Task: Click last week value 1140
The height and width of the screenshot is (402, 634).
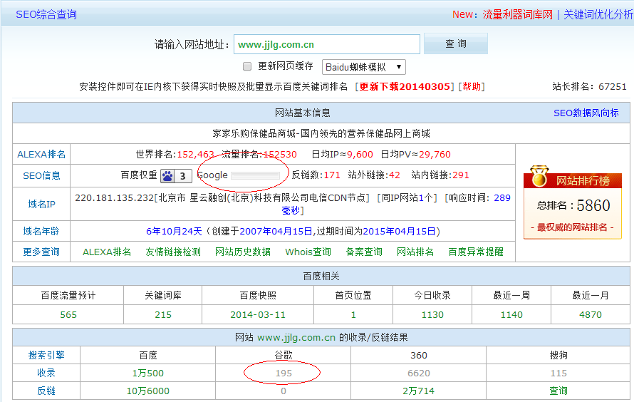Action: 511,314
